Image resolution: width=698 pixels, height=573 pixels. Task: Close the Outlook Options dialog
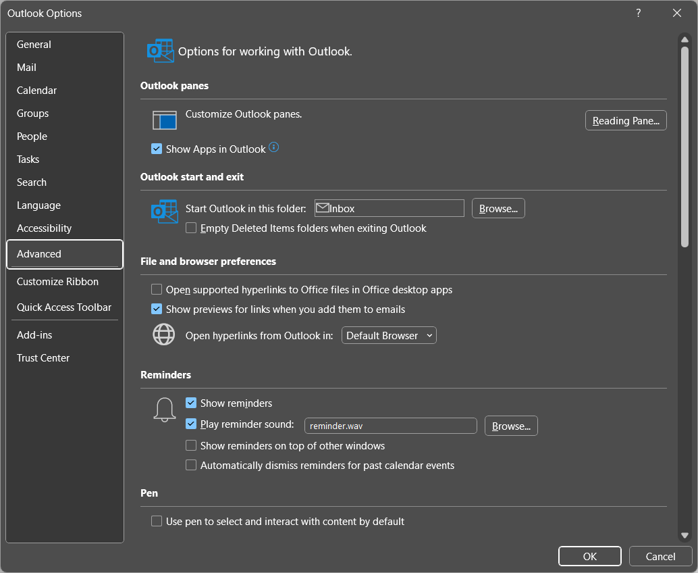(x=676, y=13)
